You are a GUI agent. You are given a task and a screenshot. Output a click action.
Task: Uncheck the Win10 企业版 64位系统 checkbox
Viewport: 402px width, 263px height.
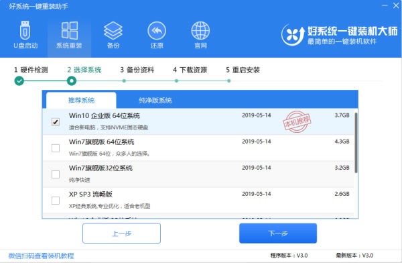[x=56, y=121]
